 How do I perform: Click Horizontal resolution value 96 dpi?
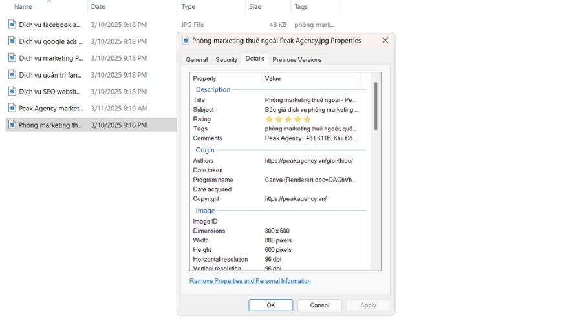click(x=273, y=259)
